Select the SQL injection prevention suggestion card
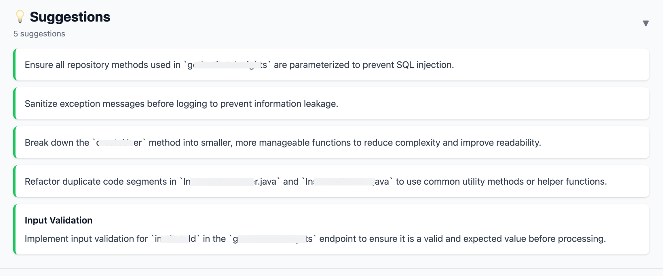663x276 pixels. [331, 65]
